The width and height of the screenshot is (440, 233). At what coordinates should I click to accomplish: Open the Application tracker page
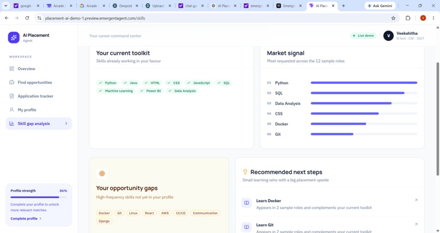(39, 96)
